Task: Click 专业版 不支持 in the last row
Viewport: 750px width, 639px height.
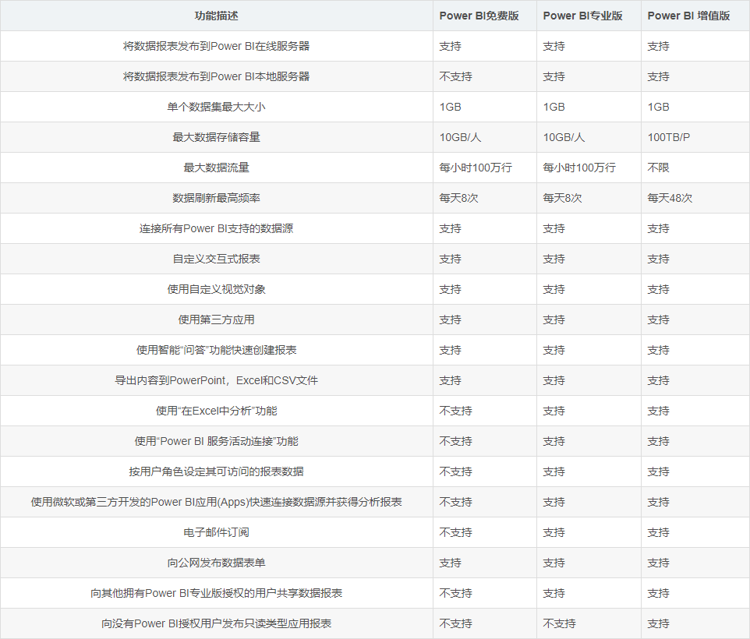Action: pyautogui.click(x=560, y=623)
